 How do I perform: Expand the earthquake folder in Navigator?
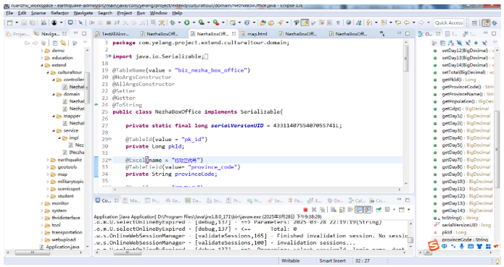coord(48,160)
